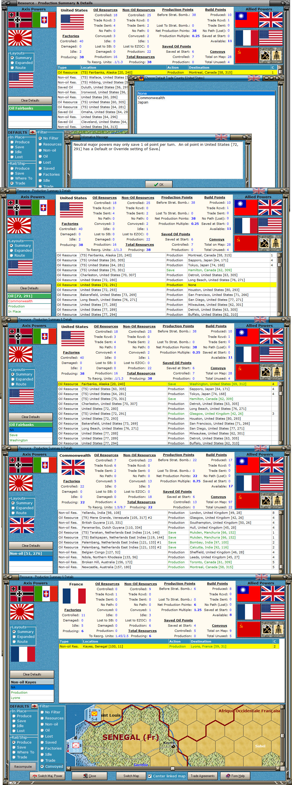
Task: Click the large Union Jack under Commonwealth Layouts
Action: (x=22, y=525)
